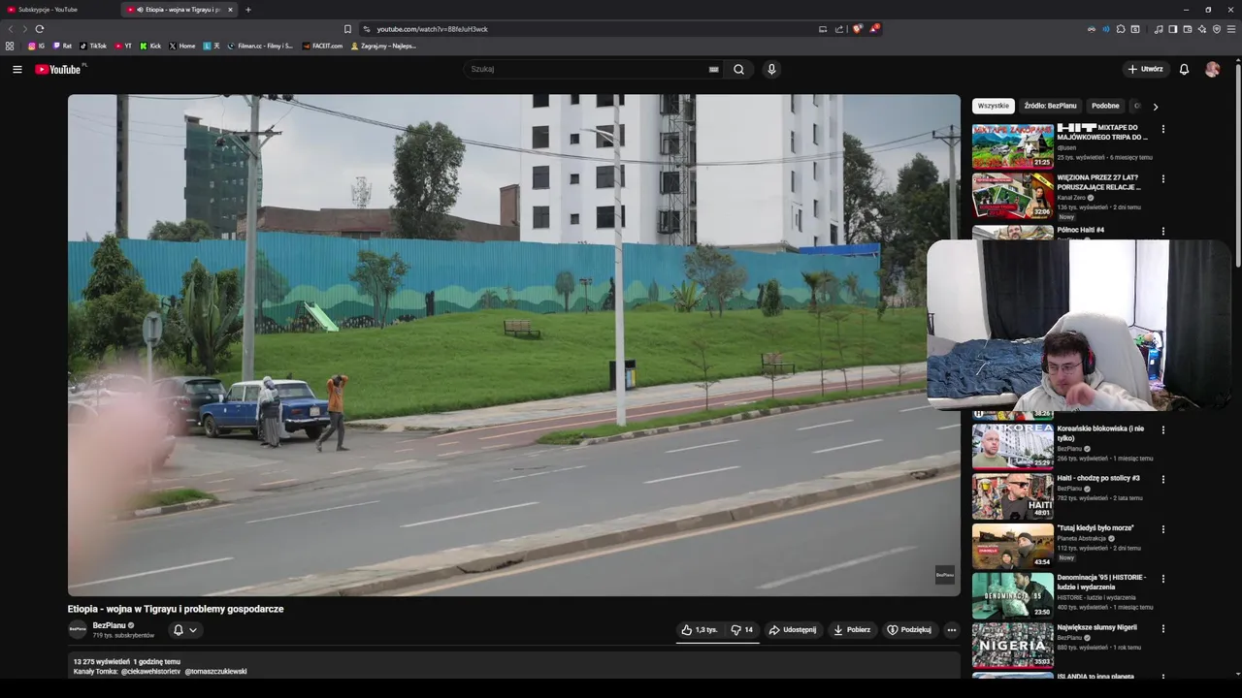Toggle browser sidebar panel icon

[x=1173, y=29]
